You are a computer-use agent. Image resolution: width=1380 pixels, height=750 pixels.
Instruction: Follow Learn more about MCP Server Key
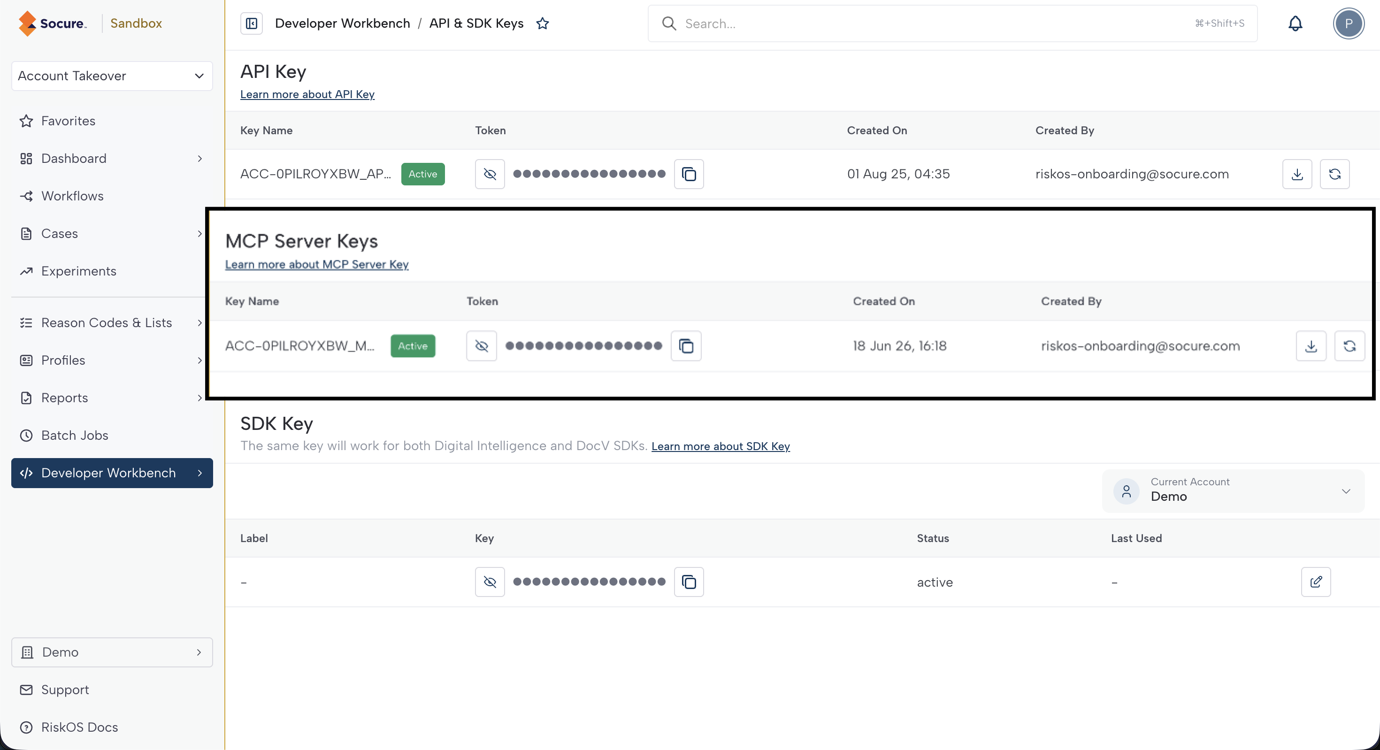(x=317, y=264)
